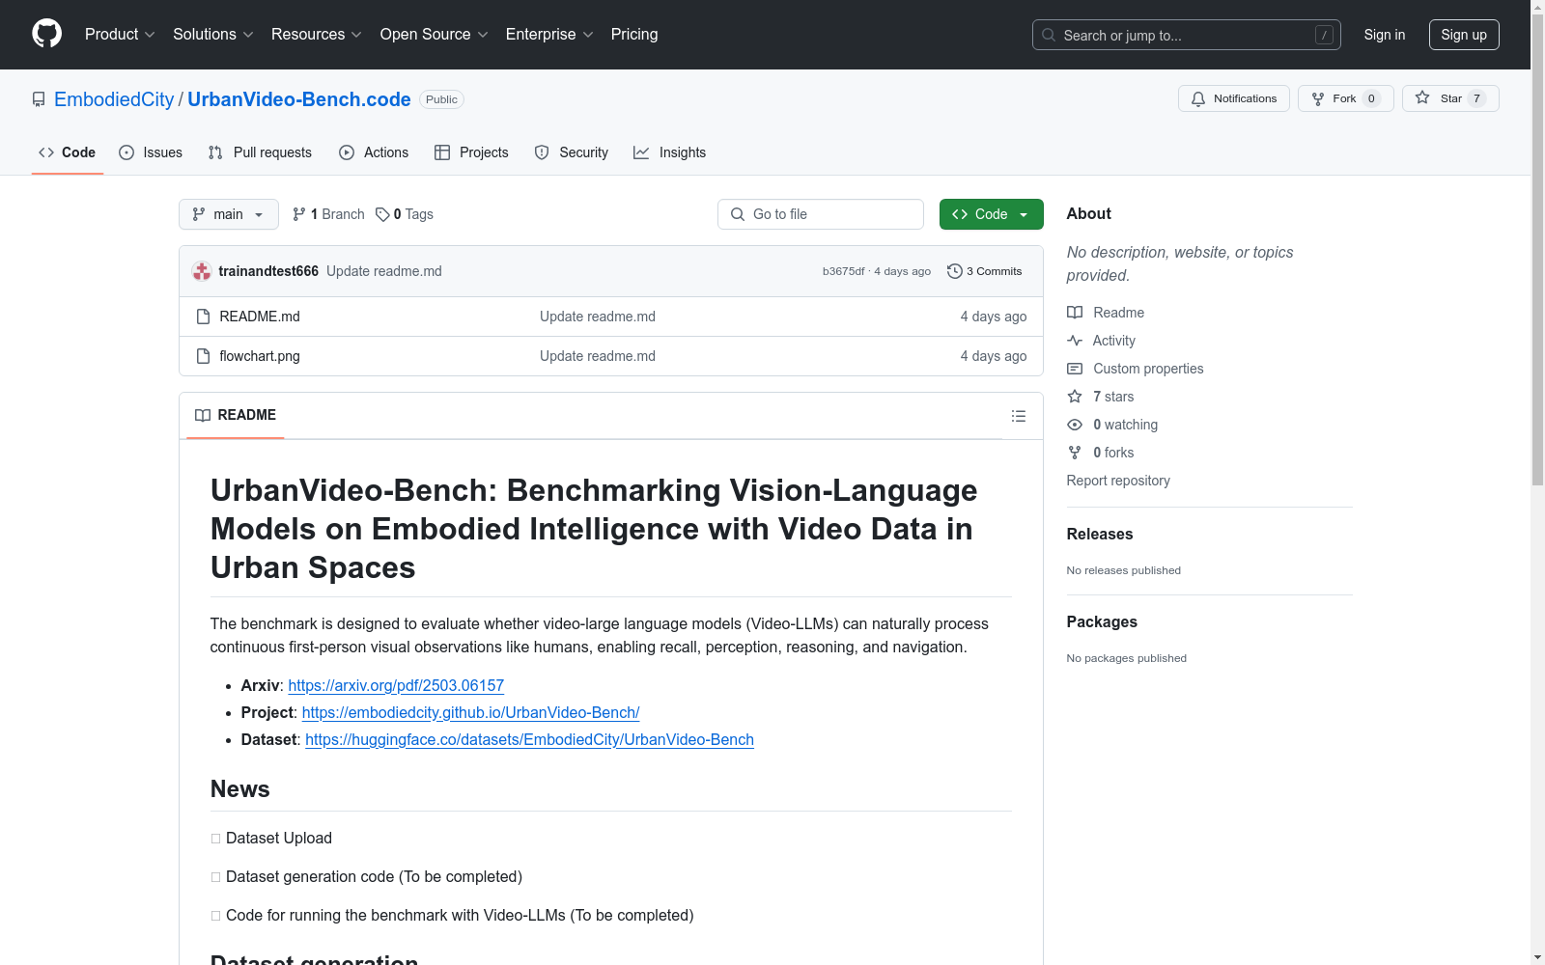The height and width of the screenshot is (965, 1545).
Task: Open the README.md file
Action: [x=260, y=317]
